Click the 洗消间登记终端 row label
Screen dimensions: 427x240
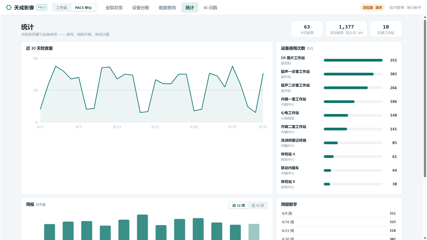pos(294,140)
